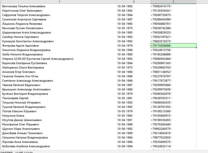The image size is (208, 153).
Task: Select phone +79227676767
Action: tap(161, 76)
